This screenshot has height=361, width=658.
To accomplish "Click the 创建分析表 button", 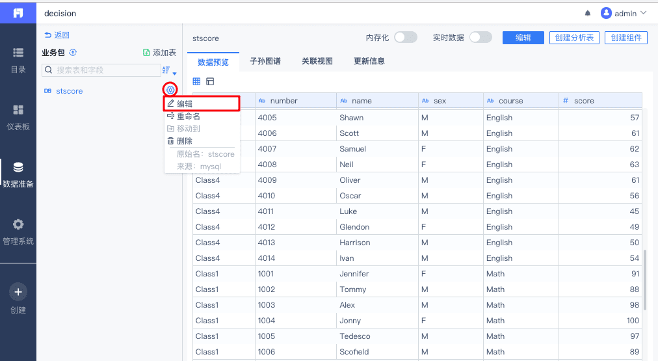I will coord(575,38).
